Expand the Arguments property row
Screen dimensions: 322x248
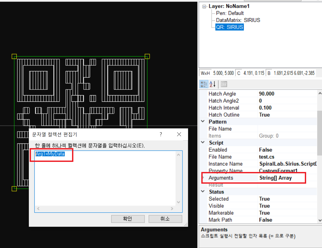pos(203,178)
